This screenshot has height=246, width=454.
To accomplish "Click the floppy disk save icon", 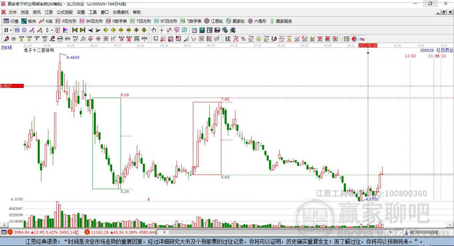I will point(217,30).
